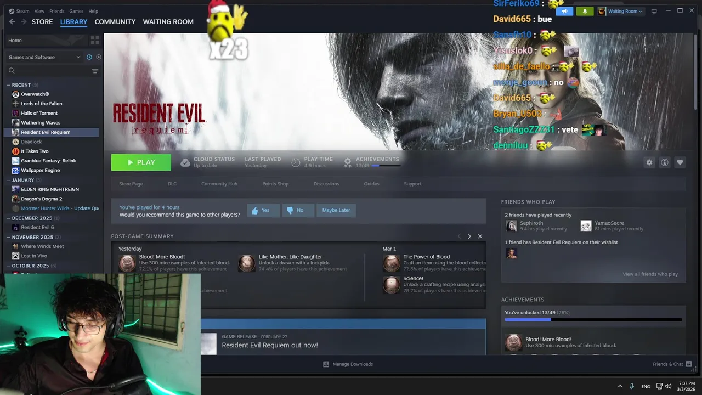
Task: Go to COMMUNITY section
Action: (115, 22)
